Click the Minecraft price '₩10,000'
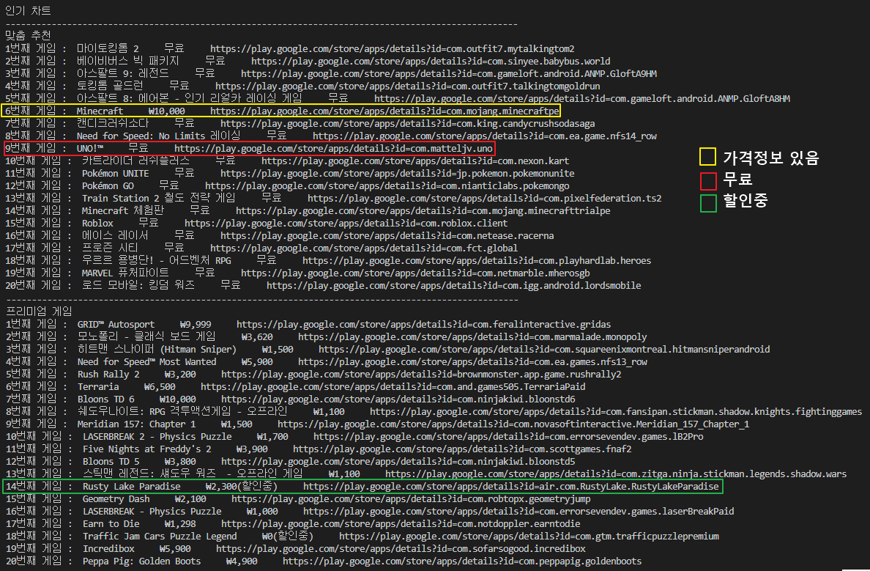This screenshot has width=870, height=571. pyautogui.click(x=166, y=111)
